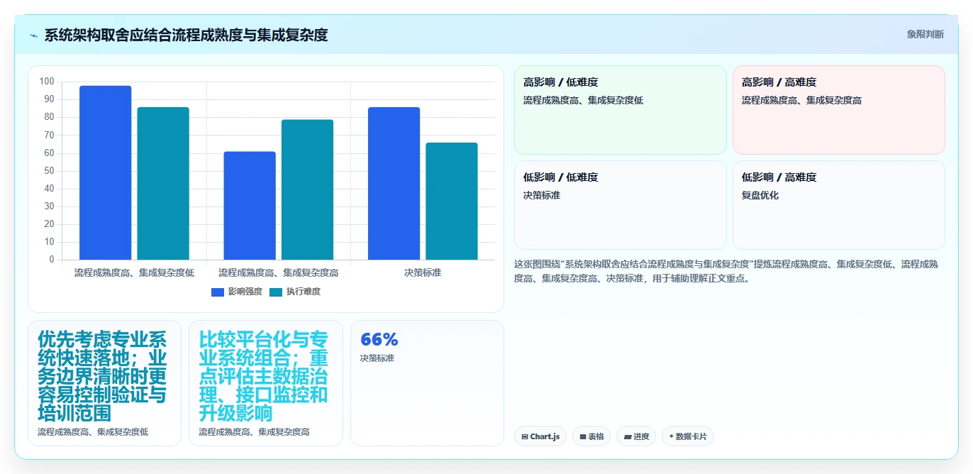Select the 低影响 / 低难度 quadrant card
Viewport: 973px width, 474px height.
pyautogui.click(x=620, y=205)
